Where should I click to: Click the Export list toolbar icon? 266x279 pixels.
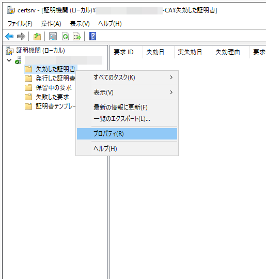(77, 36)
